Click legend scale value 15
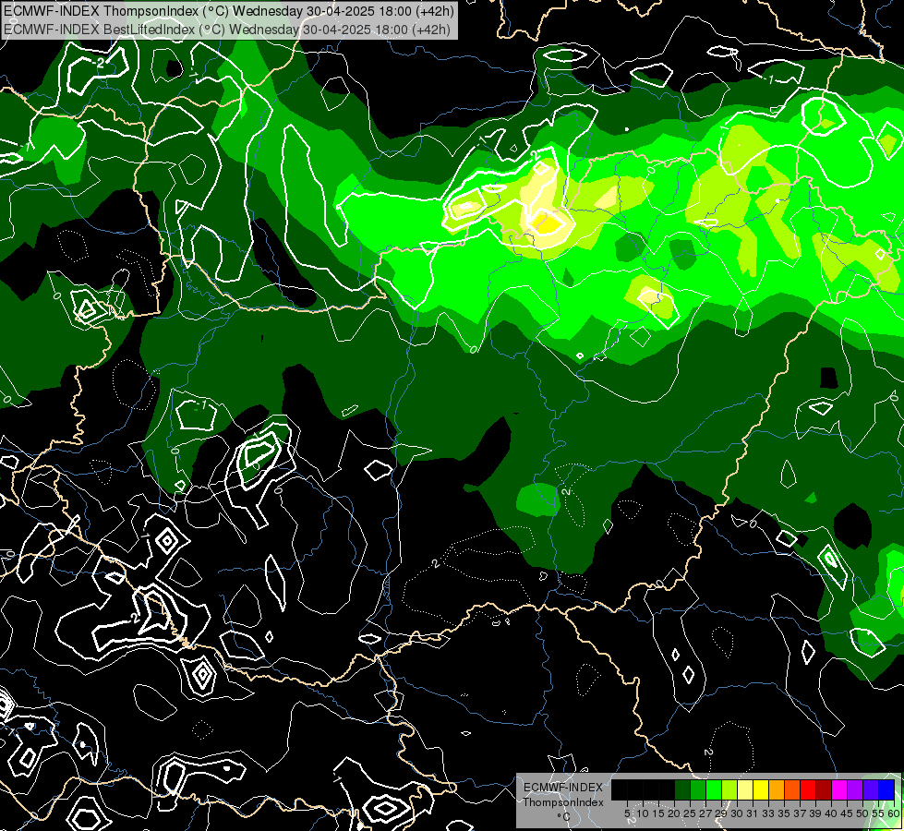The width and height of the screenshot is (904, 831). click(659, 813)
